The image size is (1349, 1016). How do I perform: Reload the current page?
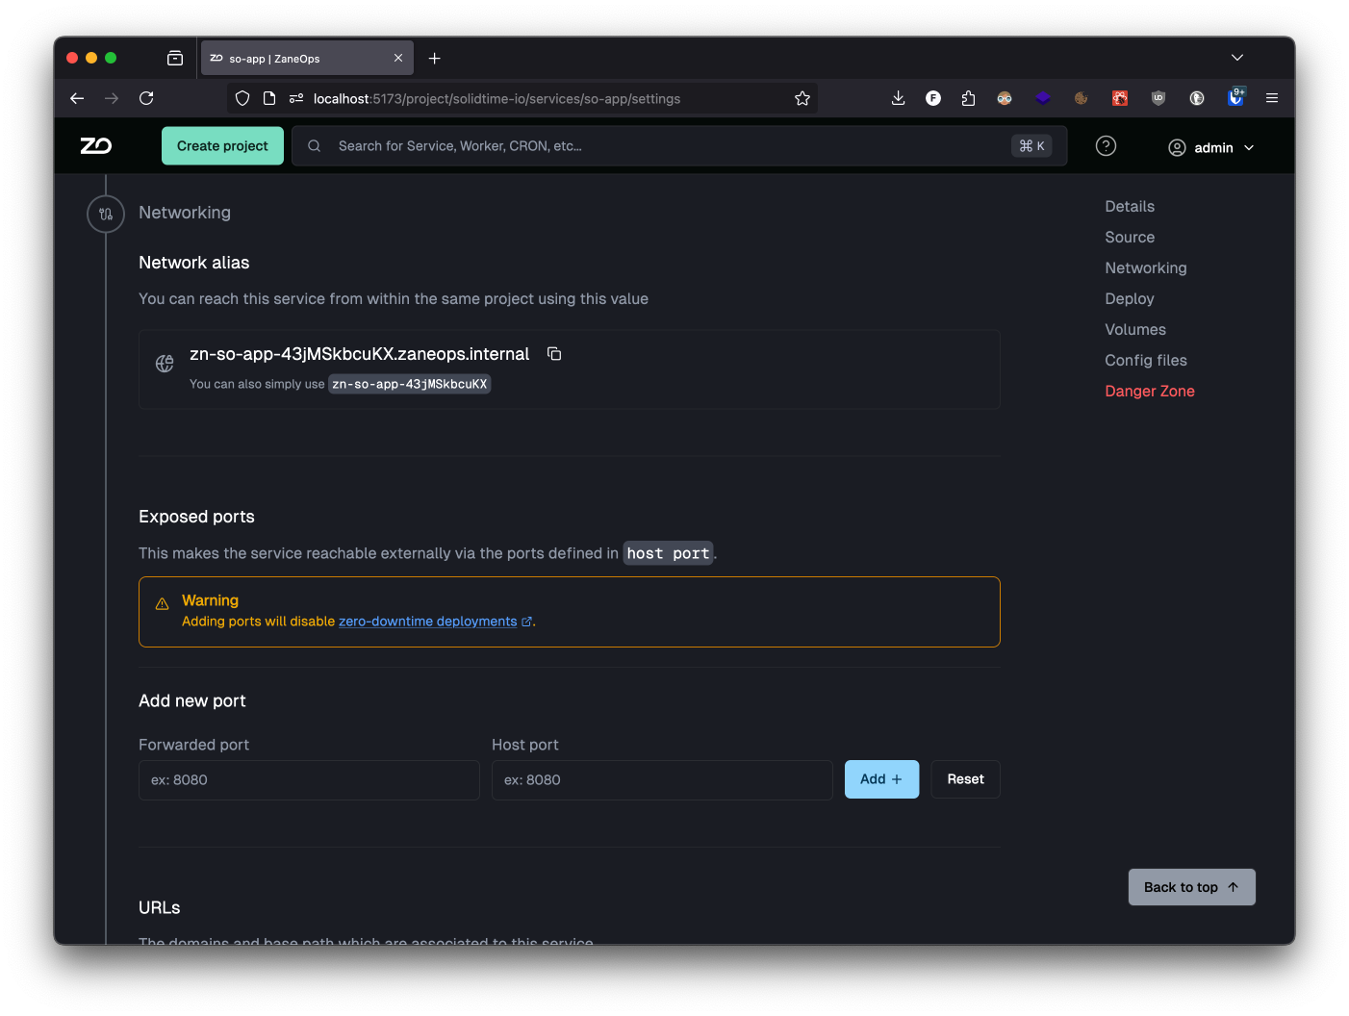pyautogui.click(x=146, y=98)
